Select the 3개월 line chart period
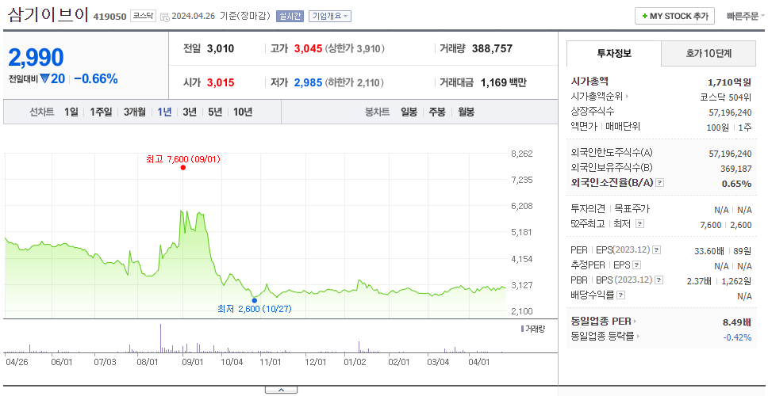This screenshot has height=396, width=768. coord(135,112)
